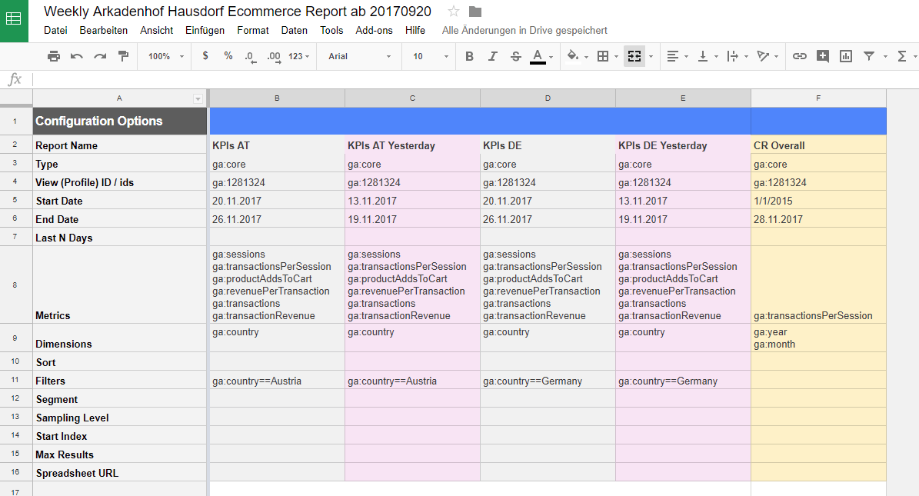Apply currency format using the dollar icon
The width and height of the screenshot is (919, 496).
click(x=205, y=56)
